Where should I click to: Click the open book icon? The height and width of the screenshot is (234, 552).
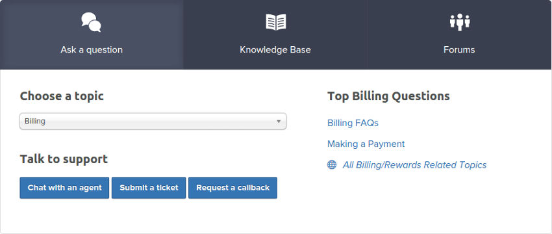tap(275, 22)
